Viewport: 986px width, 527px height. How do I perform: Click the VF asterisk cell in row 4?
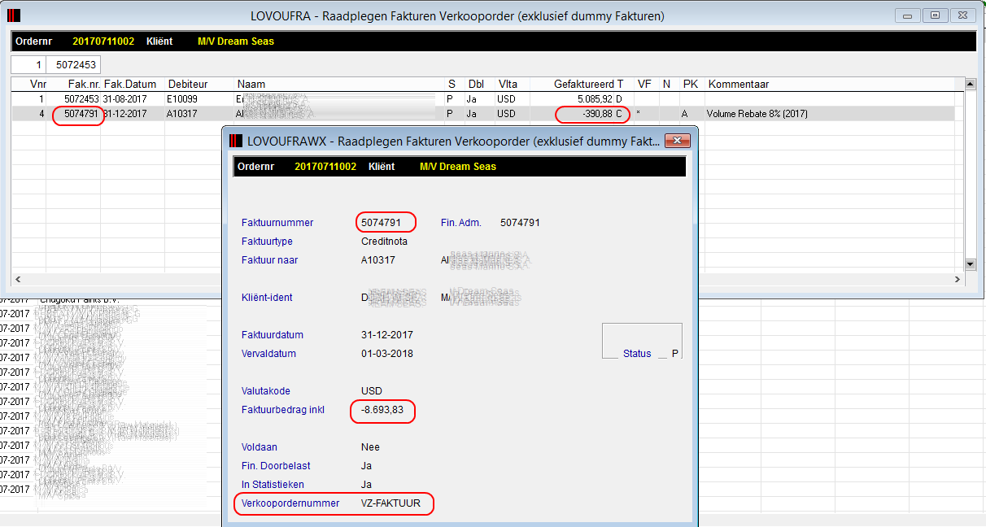pyautogui.click(x=639, y=114)
